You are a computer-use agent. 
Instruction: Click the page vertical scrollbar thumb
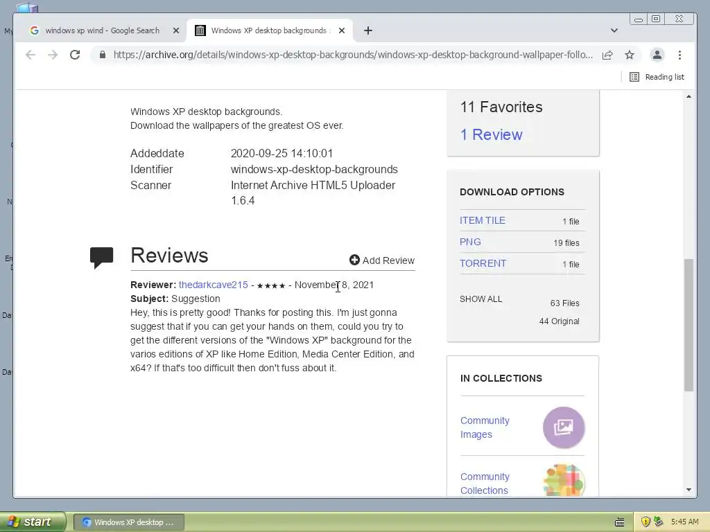coord(689,325)
